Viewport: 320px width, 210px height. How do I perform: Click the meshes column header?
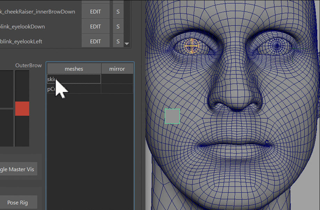tap(74, 69)
